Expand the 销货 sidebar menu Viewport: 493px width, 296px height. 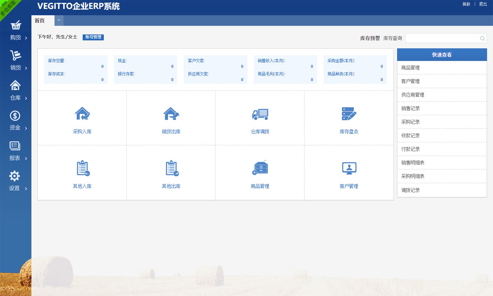pyautogui.click(x=15, y=61)
